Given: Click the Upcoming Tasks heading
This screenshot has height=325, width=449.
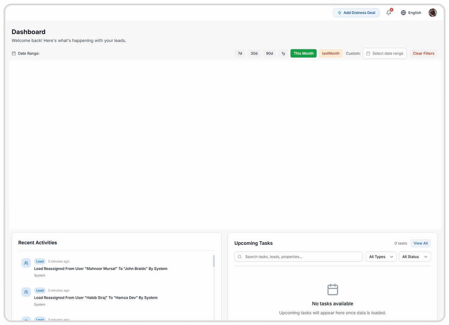Looking at the screenshot, I should tap(253, 243).
